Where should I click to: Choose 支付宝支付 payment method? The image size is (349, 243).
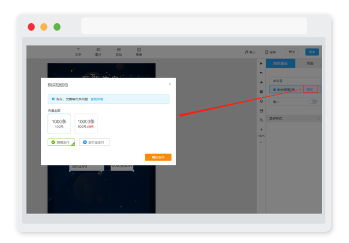[x=94, y=142]
